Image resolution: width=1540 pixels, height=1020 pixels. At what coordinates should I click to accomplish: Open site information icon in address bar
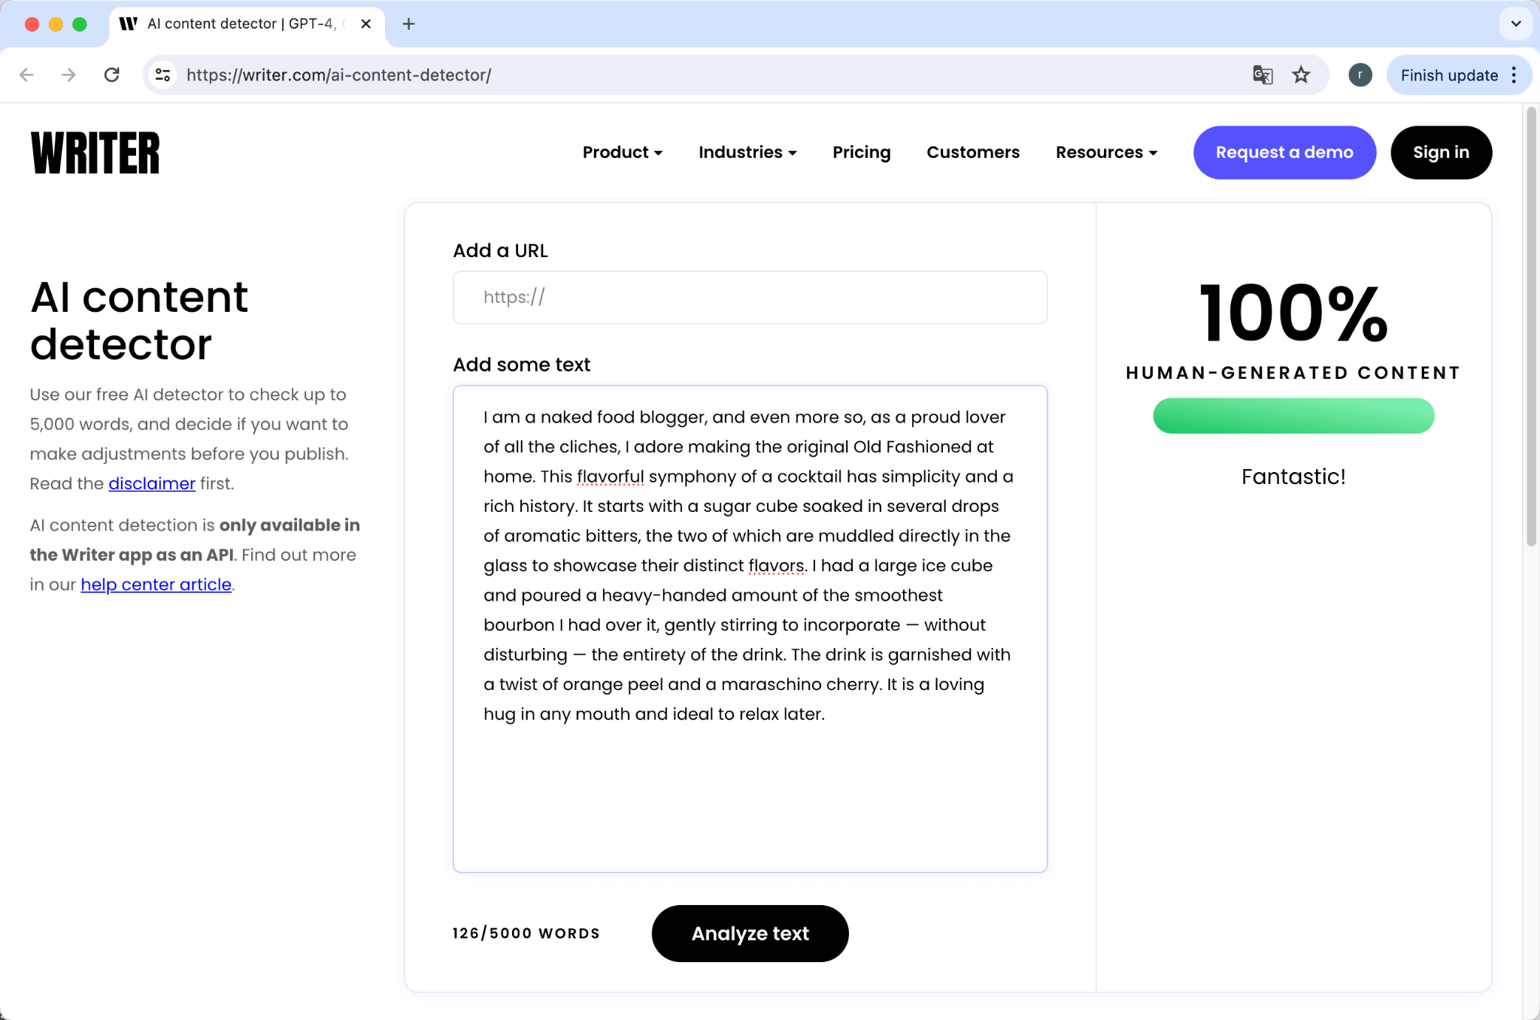point(162,75)
